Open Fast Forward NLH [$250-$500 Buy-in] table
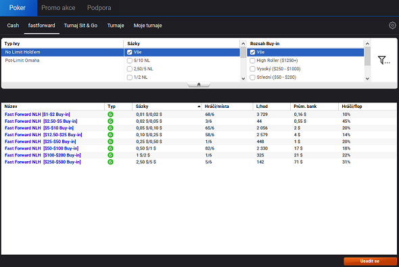The image size is (399, 267). (43, 162)
